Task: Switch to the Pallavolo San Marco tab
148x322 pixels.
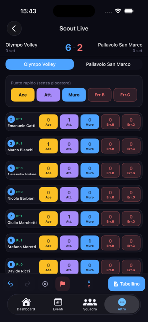Action: pyautogui.click(x=108, y=64)
